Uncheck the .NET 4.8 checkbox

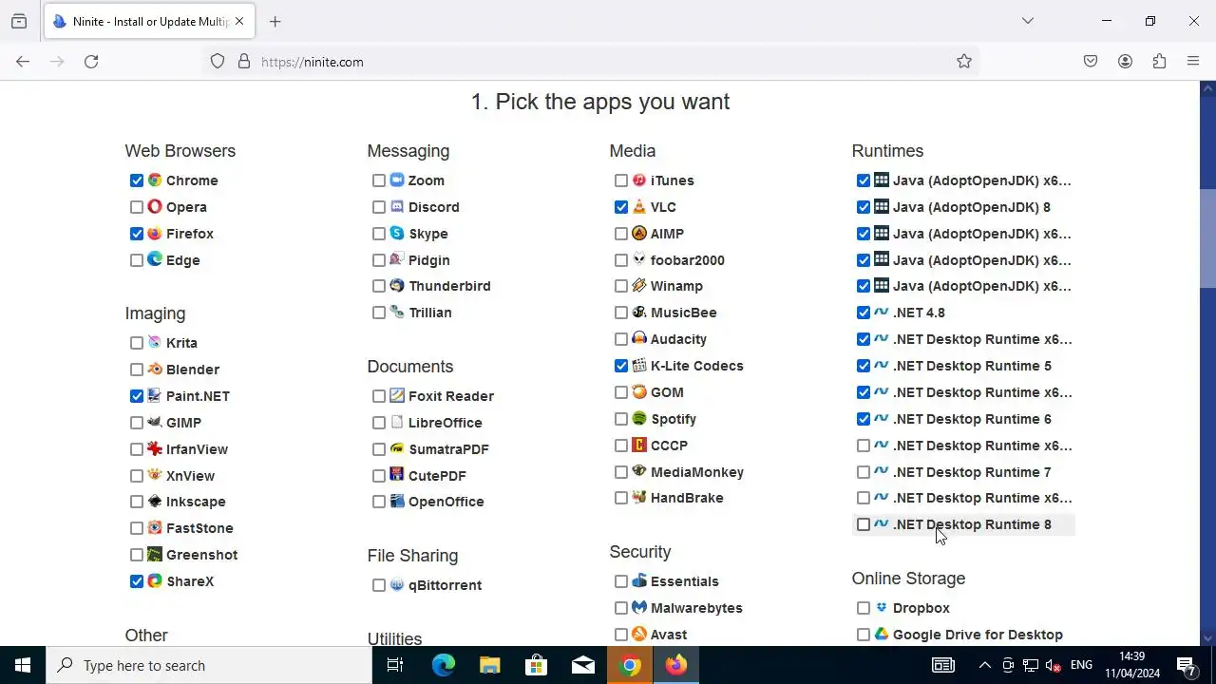(864, 313)
